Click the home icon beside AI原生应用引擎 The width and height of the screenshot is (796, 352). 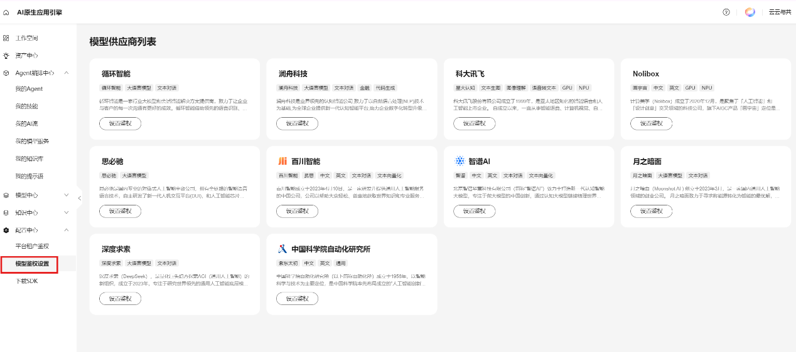(6, 13)
